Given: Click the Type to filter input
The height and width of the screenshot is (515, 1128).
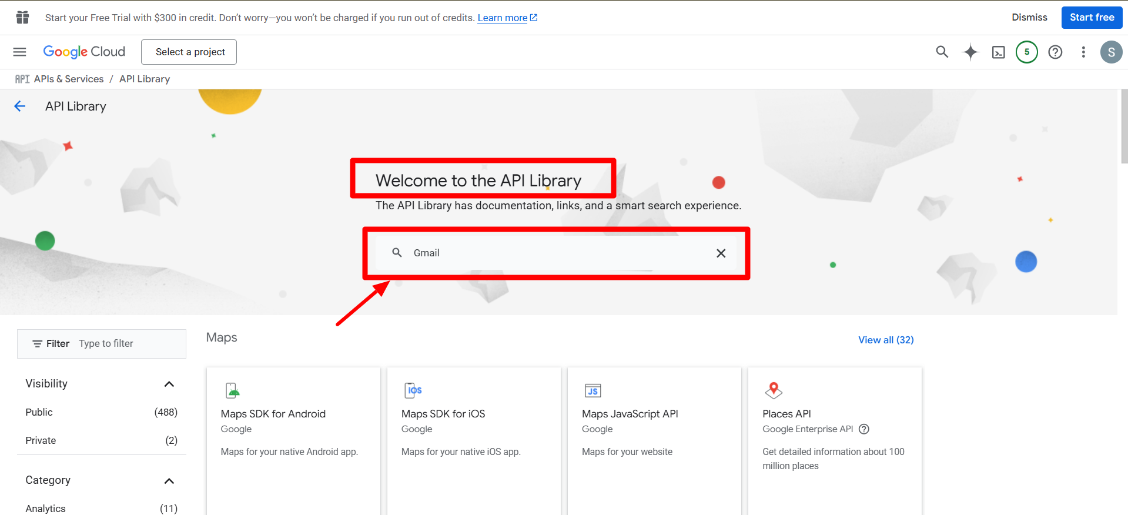Looking at the screenshot, I should [130, 343].
